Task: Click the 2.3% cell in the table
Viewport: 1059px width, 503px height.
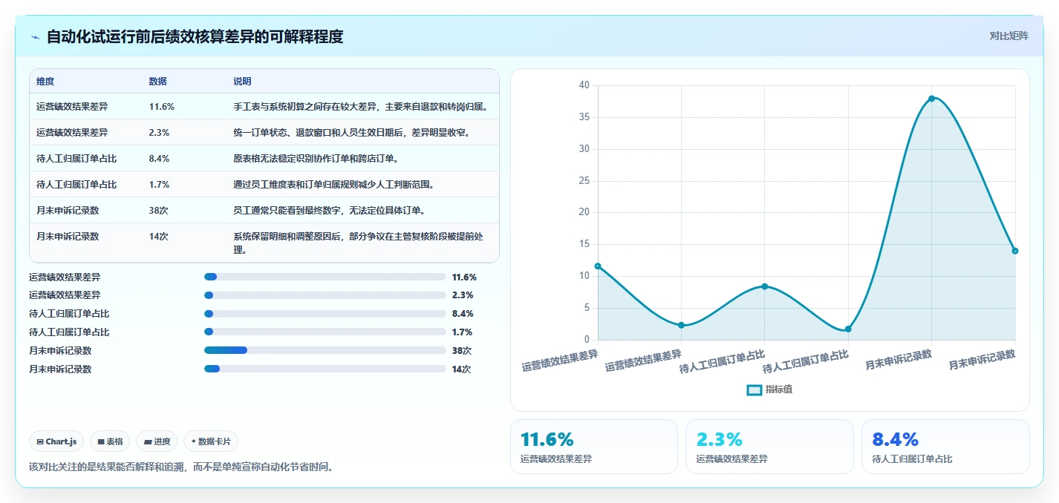Action: point(159,133)
